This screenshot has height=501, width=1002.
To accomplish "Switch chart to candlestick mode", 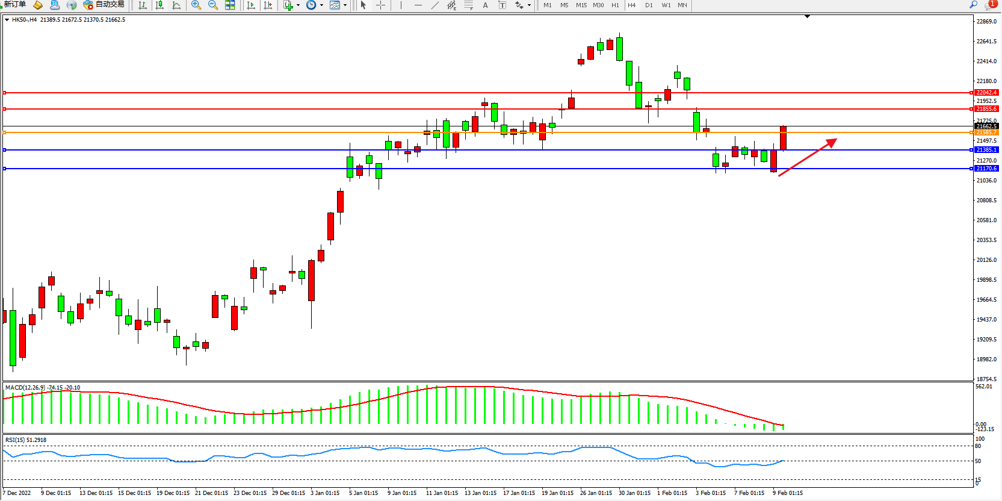I will point(159,5).
